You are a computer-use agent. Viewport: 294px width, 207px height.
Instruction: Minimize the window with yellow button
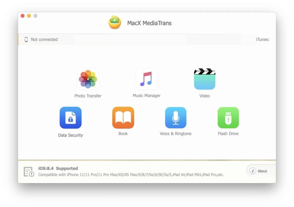[29, 16]
